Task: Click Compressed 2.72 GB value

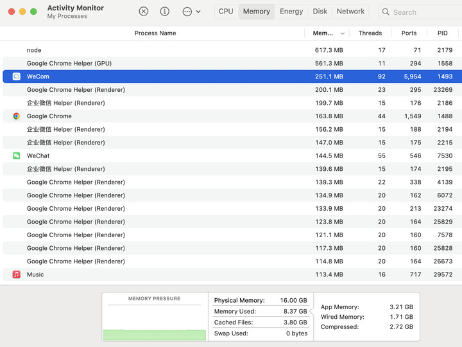Action: [401, 327]
